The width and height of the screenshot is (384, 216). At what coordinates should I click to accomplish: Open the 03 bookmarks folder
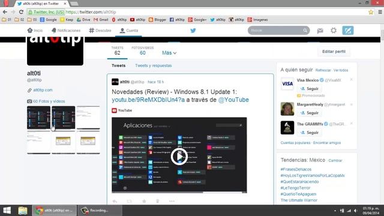click(x=32, y=20)
